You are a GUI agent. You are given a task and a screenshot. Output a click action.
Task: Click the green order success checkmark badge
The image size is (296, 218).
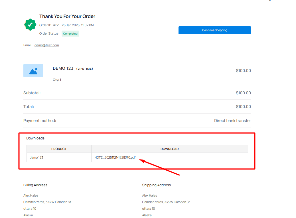click(30, 25)
